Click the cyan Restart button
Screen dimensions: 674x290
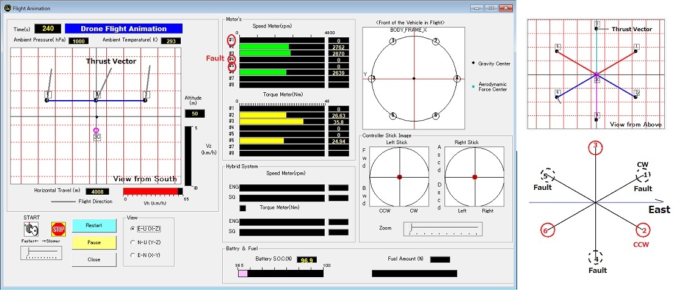(93, 225)
